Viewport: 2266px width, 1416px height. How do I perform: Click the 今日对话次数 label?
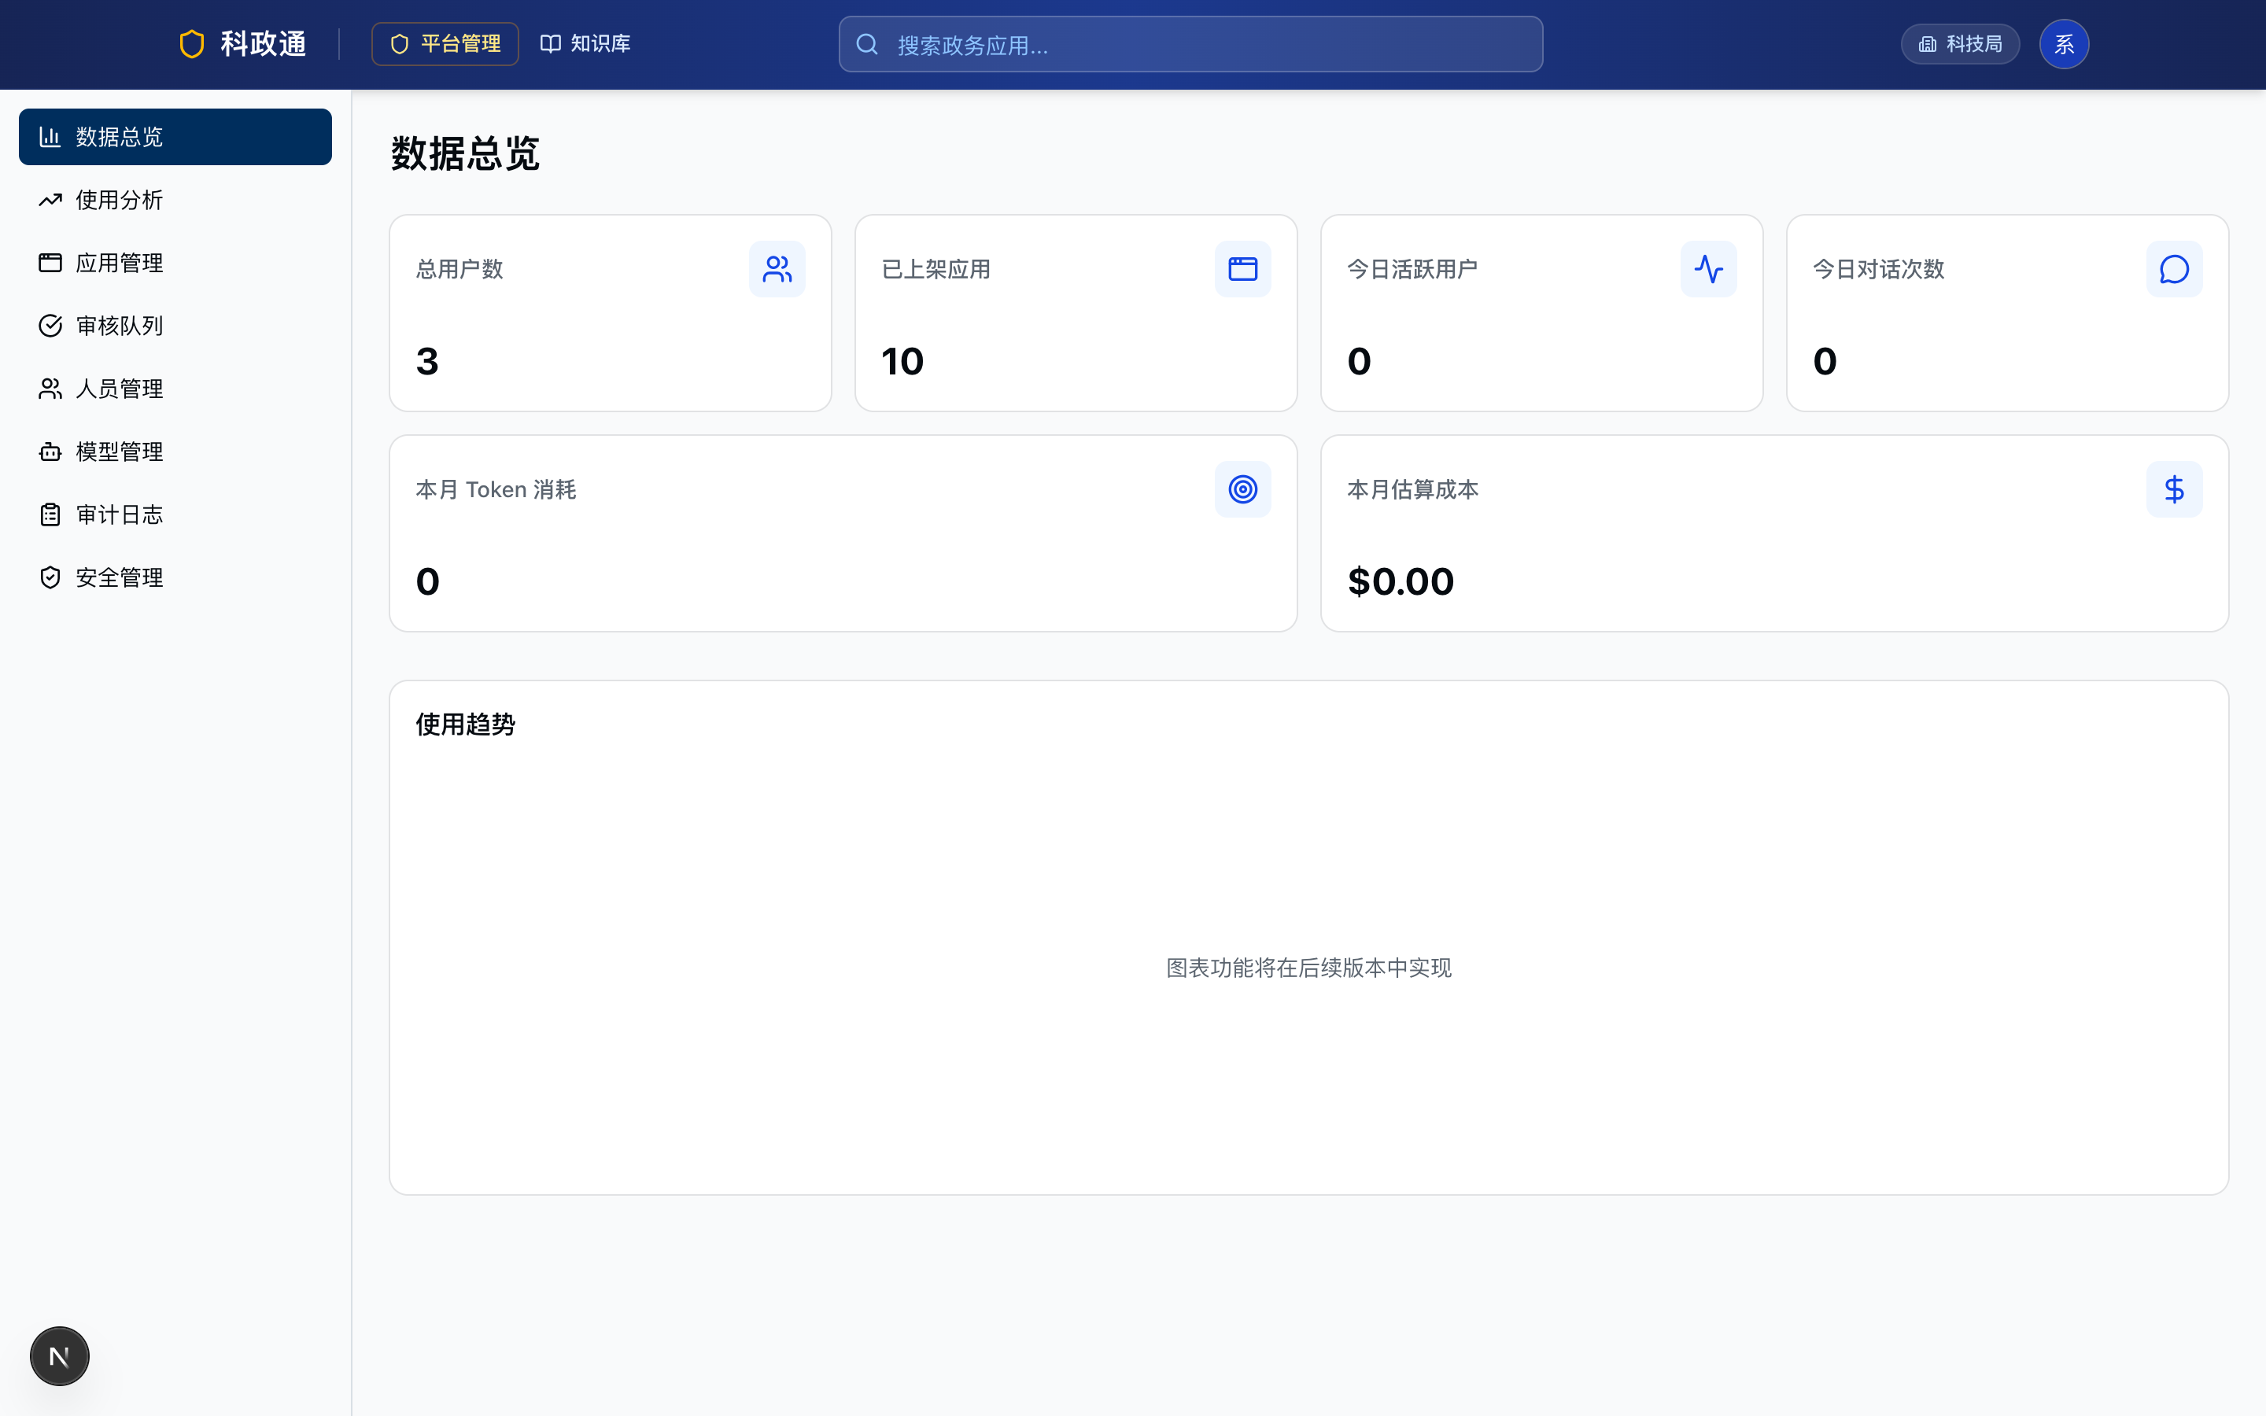pos(1878,270)
